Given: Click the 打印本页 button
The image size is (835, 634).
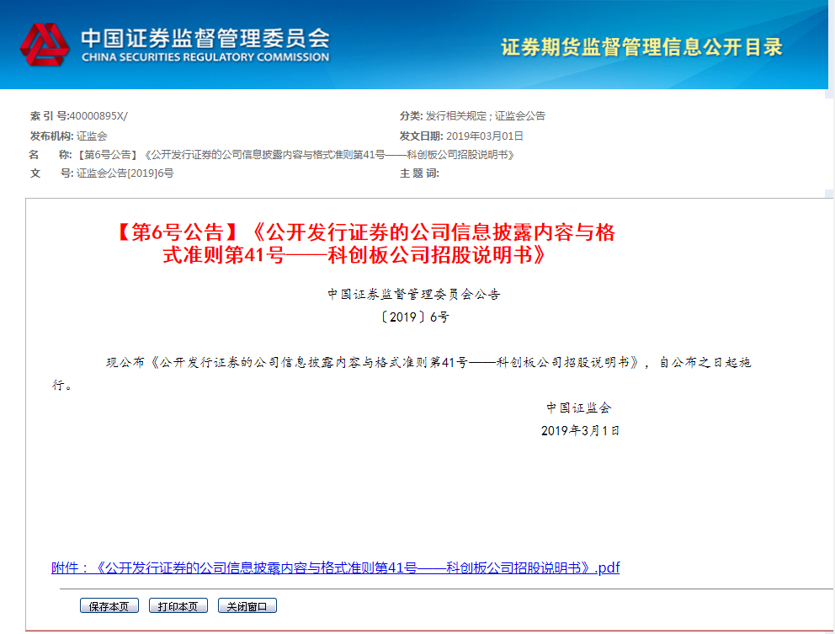Looking at the screenshot, I should (178, 606).
